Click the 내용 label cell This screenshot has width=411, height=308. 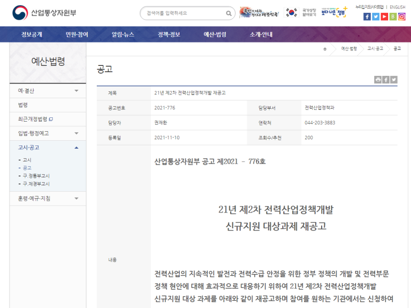point(124,227)
